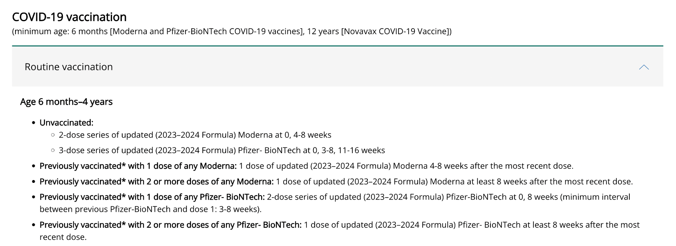
Task: Click the COVID-19 vaccination heading
Action: [69, 17]
